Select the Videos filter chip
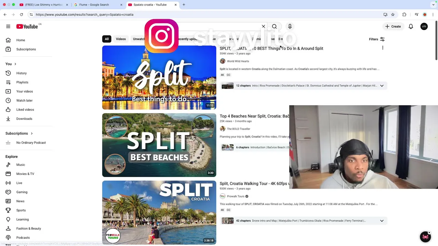 tap(121, 39)
